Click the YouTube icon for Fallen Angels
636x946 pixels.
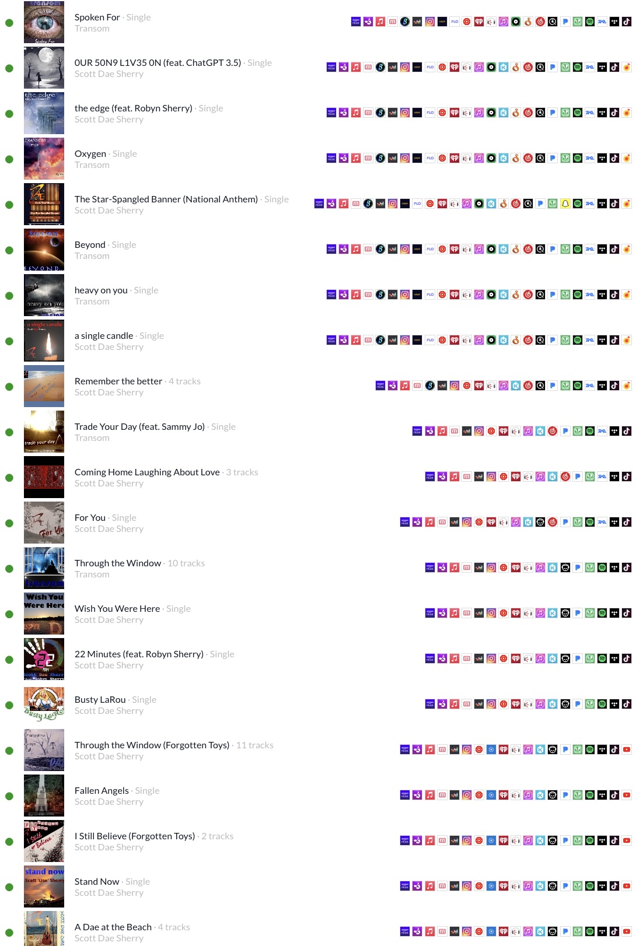627,795
